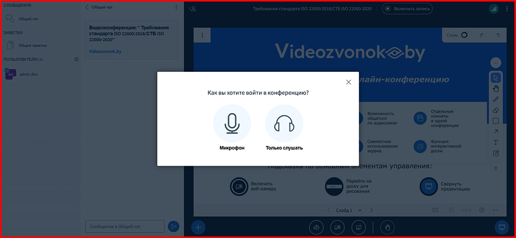This screenshot has width=516, height=238.
Task: Toggle the users list panel
Action: click(192, 9)
